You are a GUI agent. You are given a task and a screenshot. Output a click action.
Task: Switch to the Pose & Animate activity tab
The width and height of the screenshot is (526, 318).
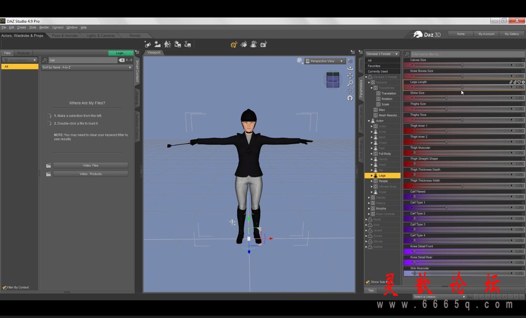(x=65, y=36)
